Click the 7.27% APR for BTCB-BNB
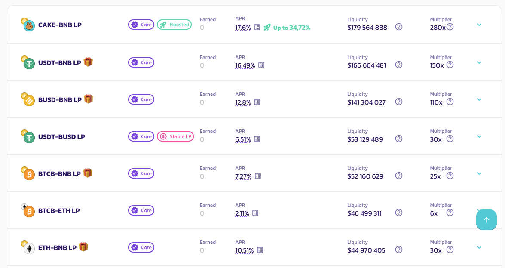Image resolution: width=505 pixels, height=268 pixels. (243, 176)
